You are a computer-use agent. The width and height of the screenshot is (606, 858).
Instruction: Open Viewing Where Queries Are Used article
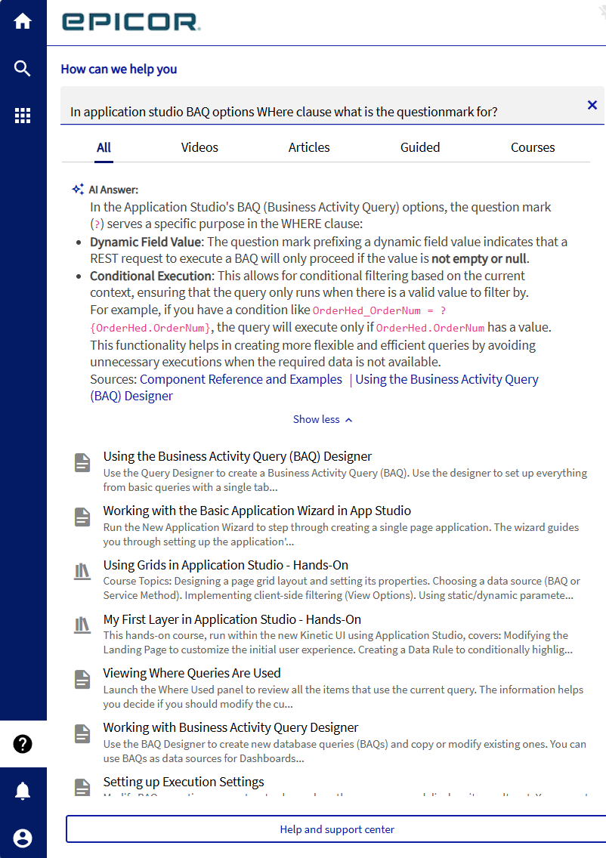(192, 673)
